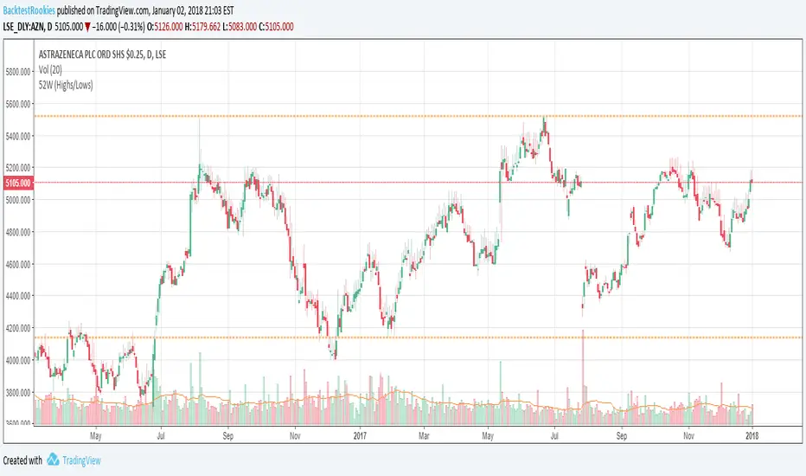The height and width of the screenshot is (476, 806).
Task: Click the 5800.000 price axis label
Action: click(x=18, y=72)
